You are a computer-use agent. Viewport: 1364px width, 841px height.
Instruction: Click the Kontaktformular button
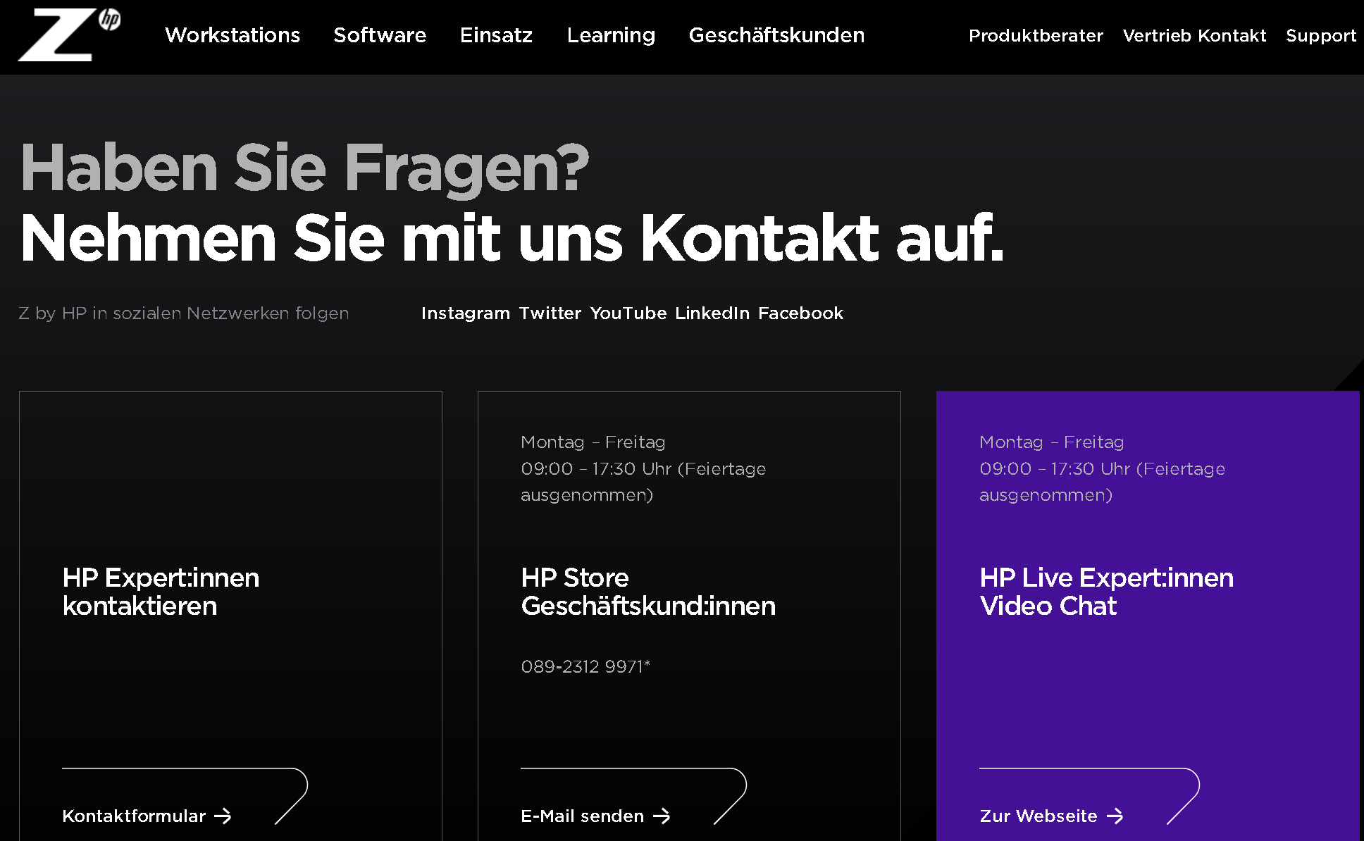pyautogui.click(x=134, y=816)
